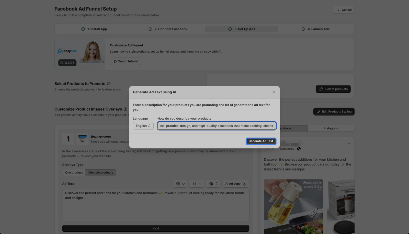
Task: Play the Watch tutorial video
Action: [x=125, y=61]
